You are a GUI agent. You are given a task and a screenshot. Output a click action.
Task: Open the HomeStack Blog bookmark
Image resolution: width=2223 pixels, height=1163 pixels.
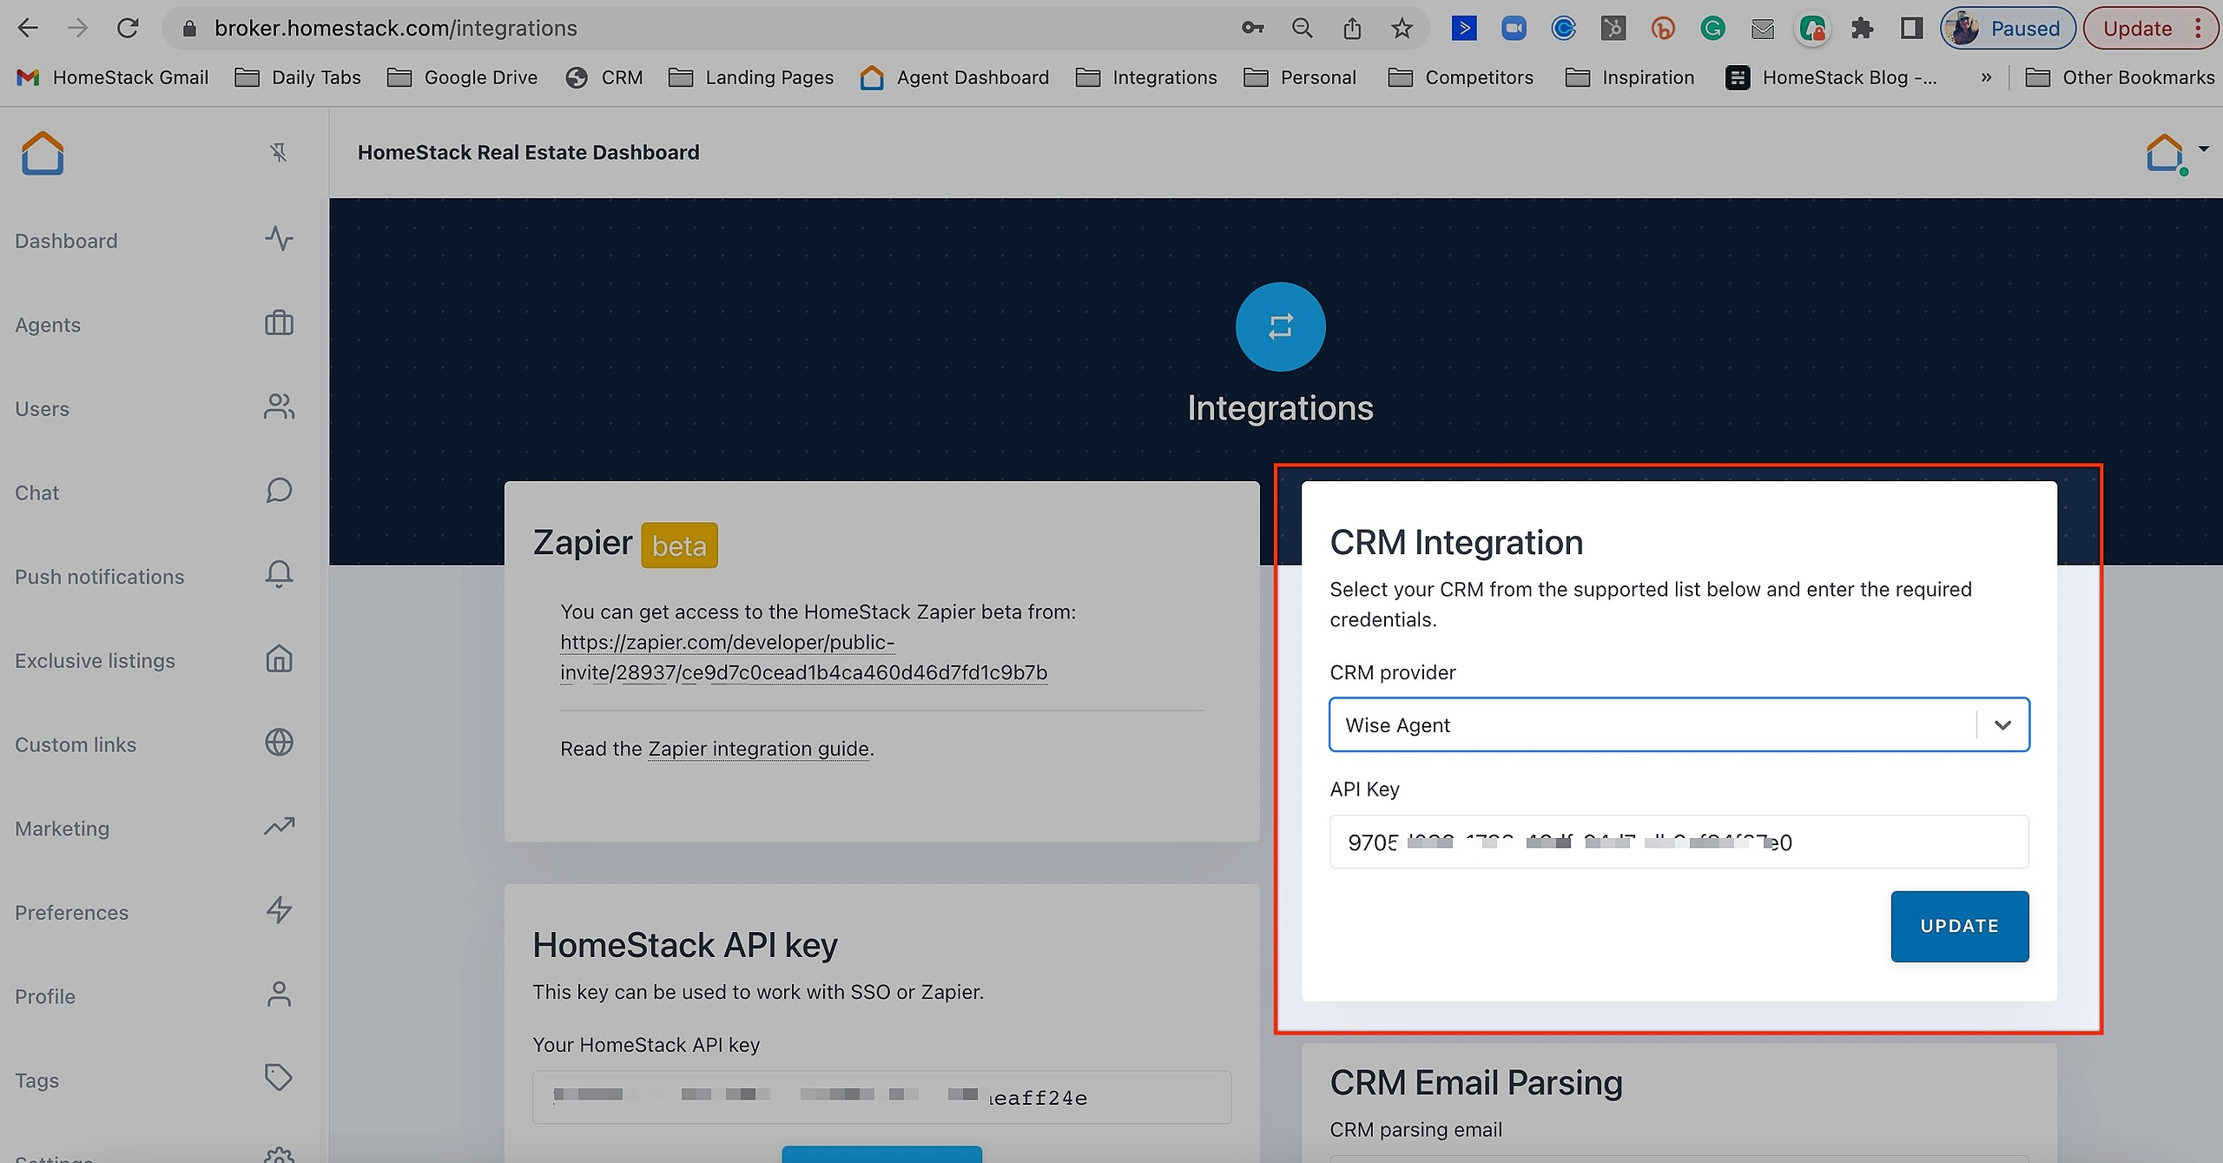1831,78
